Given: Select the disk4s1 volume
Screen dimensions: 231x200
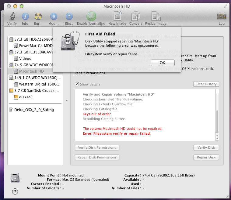Looking at the screenshot, I should coord(35,97).
